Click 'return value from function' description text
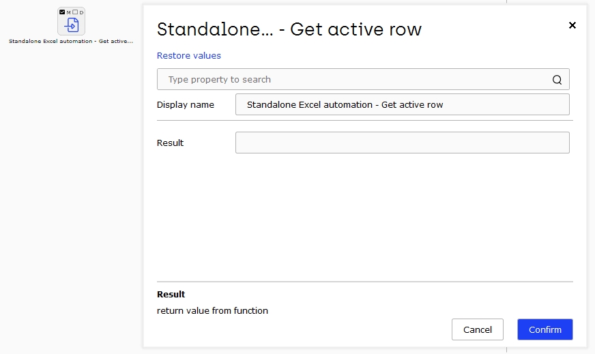 (212, 311)
